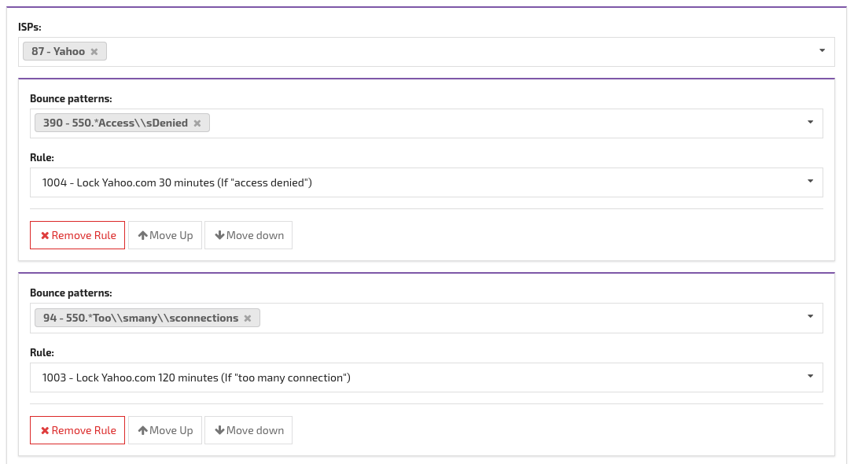Image resolution: width=854 pixels, height=464 pixels.
Task: Move Up the Too many connections rule
Action: (165, 430)
